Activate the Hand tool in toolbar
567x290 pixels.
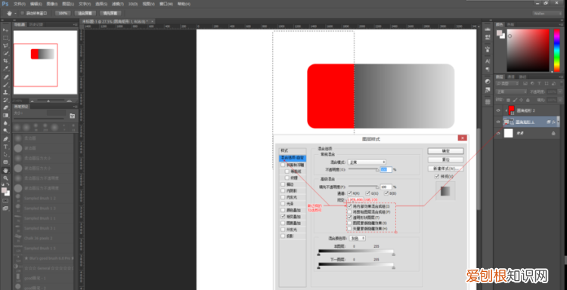click(x=5, y=170)
